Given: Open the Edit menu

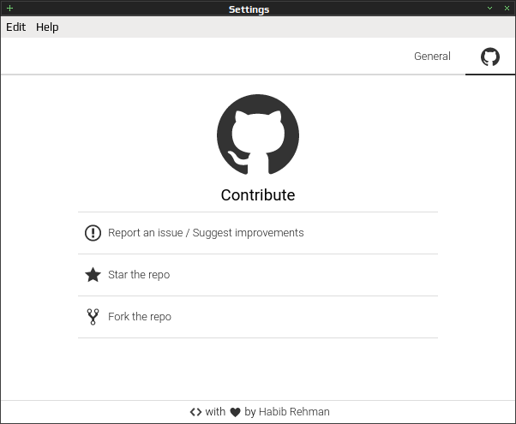Looking at the screenshot, I should coord(15,27).
